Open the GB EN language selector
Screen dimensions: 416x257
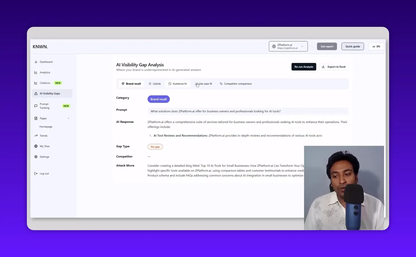(376, 46)
